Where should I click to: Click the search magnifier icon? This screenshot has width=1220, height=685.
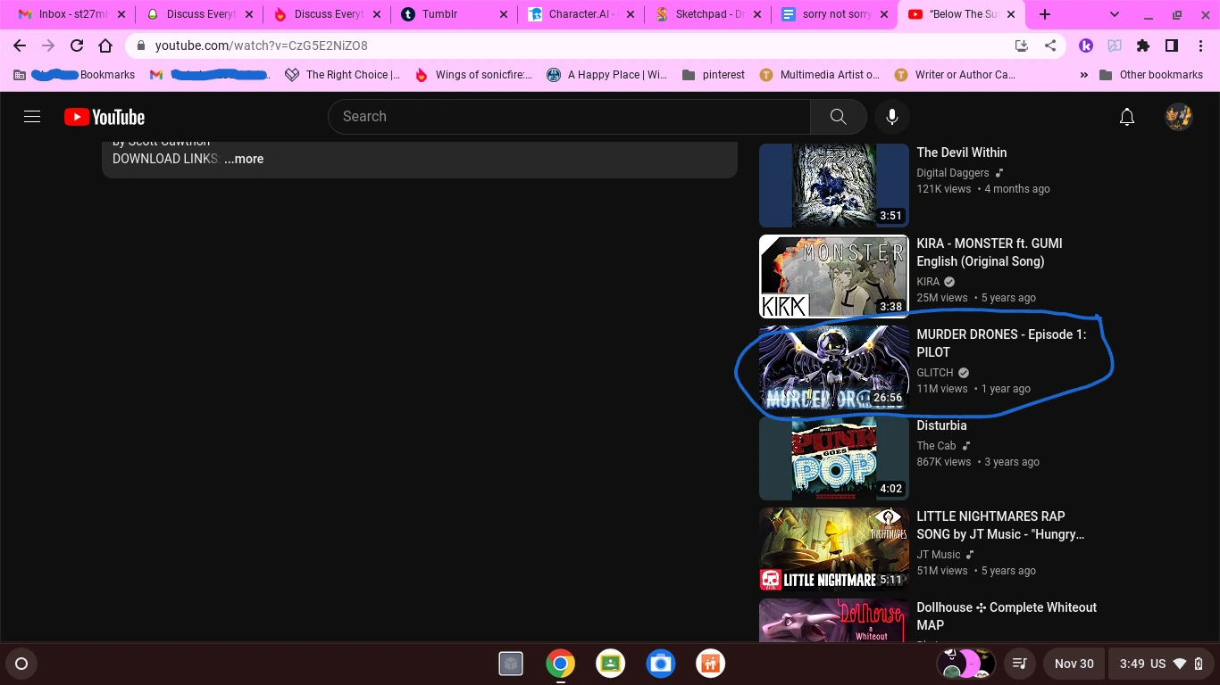click(x=838, y=117)
